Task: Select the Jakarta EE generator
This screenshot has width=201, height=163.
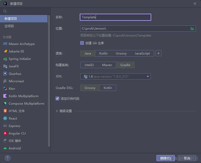Action: (x=24, y=51)
